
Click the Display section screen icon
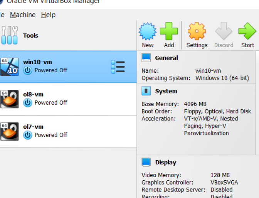point(146,162)
